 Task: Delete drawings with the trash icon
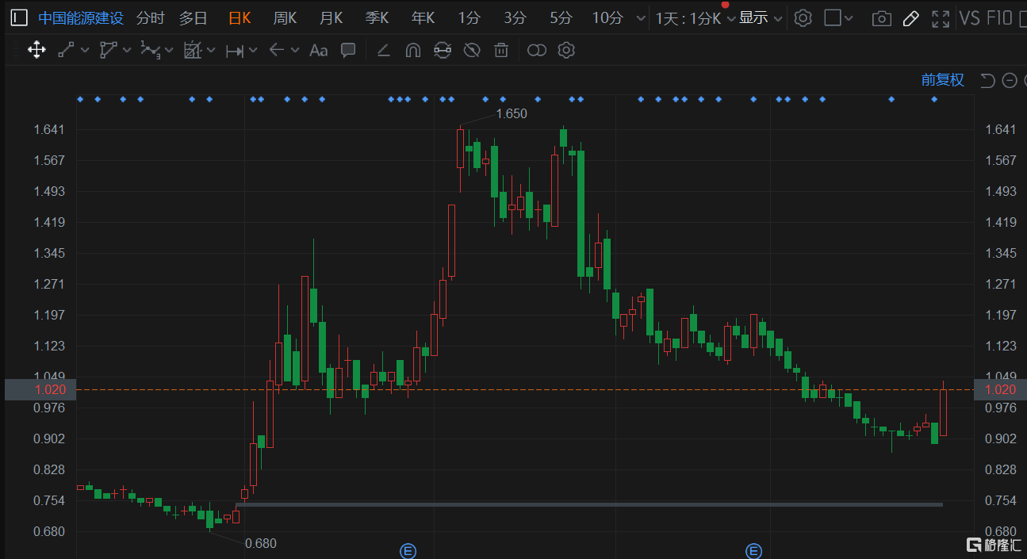500,51
